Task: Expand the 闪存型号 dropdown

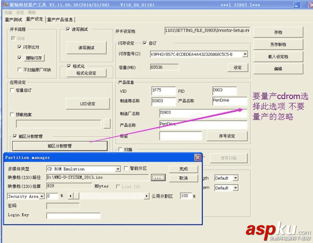Action: [245, 54]
